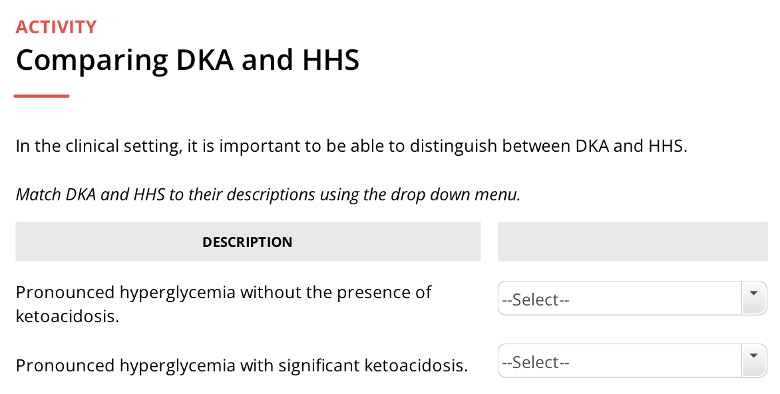Click Pronounced at start of second description
780x394 pixels.
[x=65, y=365]
